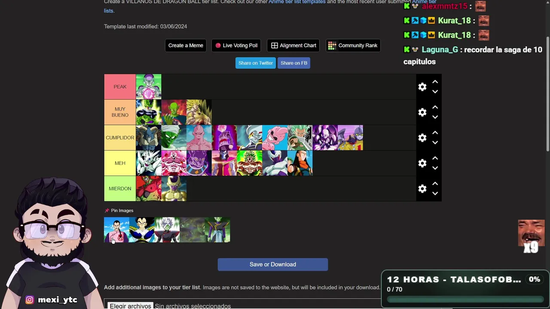The width and height of the screenshot is (550, 309).
Task: Move PEAK tier row up
Action: [x=435, y=82]
